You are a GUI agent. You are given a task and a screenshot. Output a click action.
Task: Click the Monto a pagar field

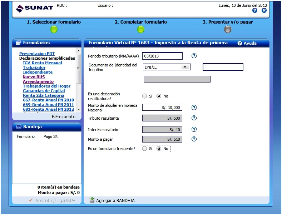(162, 139)
